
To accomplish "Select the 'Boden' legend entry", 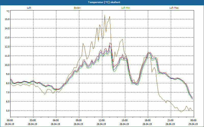I will pos(77,8).
